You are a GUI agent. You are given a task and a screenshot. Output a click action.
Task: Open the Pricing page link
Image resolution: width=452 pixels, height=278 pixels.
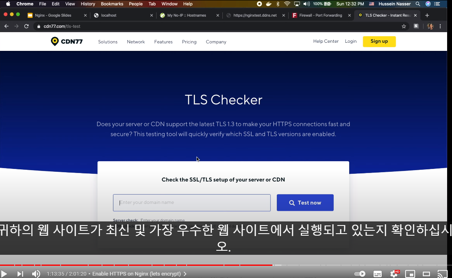click(189, 42)
